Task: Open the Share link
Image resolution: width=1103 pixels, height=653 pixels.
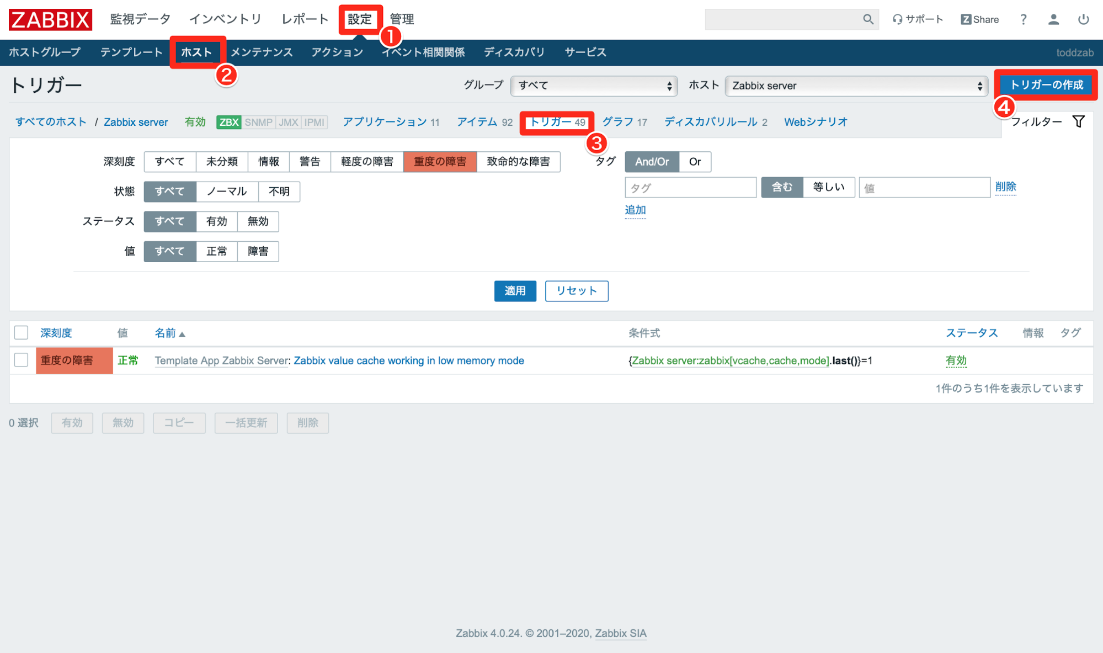Action: click(980, 19)
